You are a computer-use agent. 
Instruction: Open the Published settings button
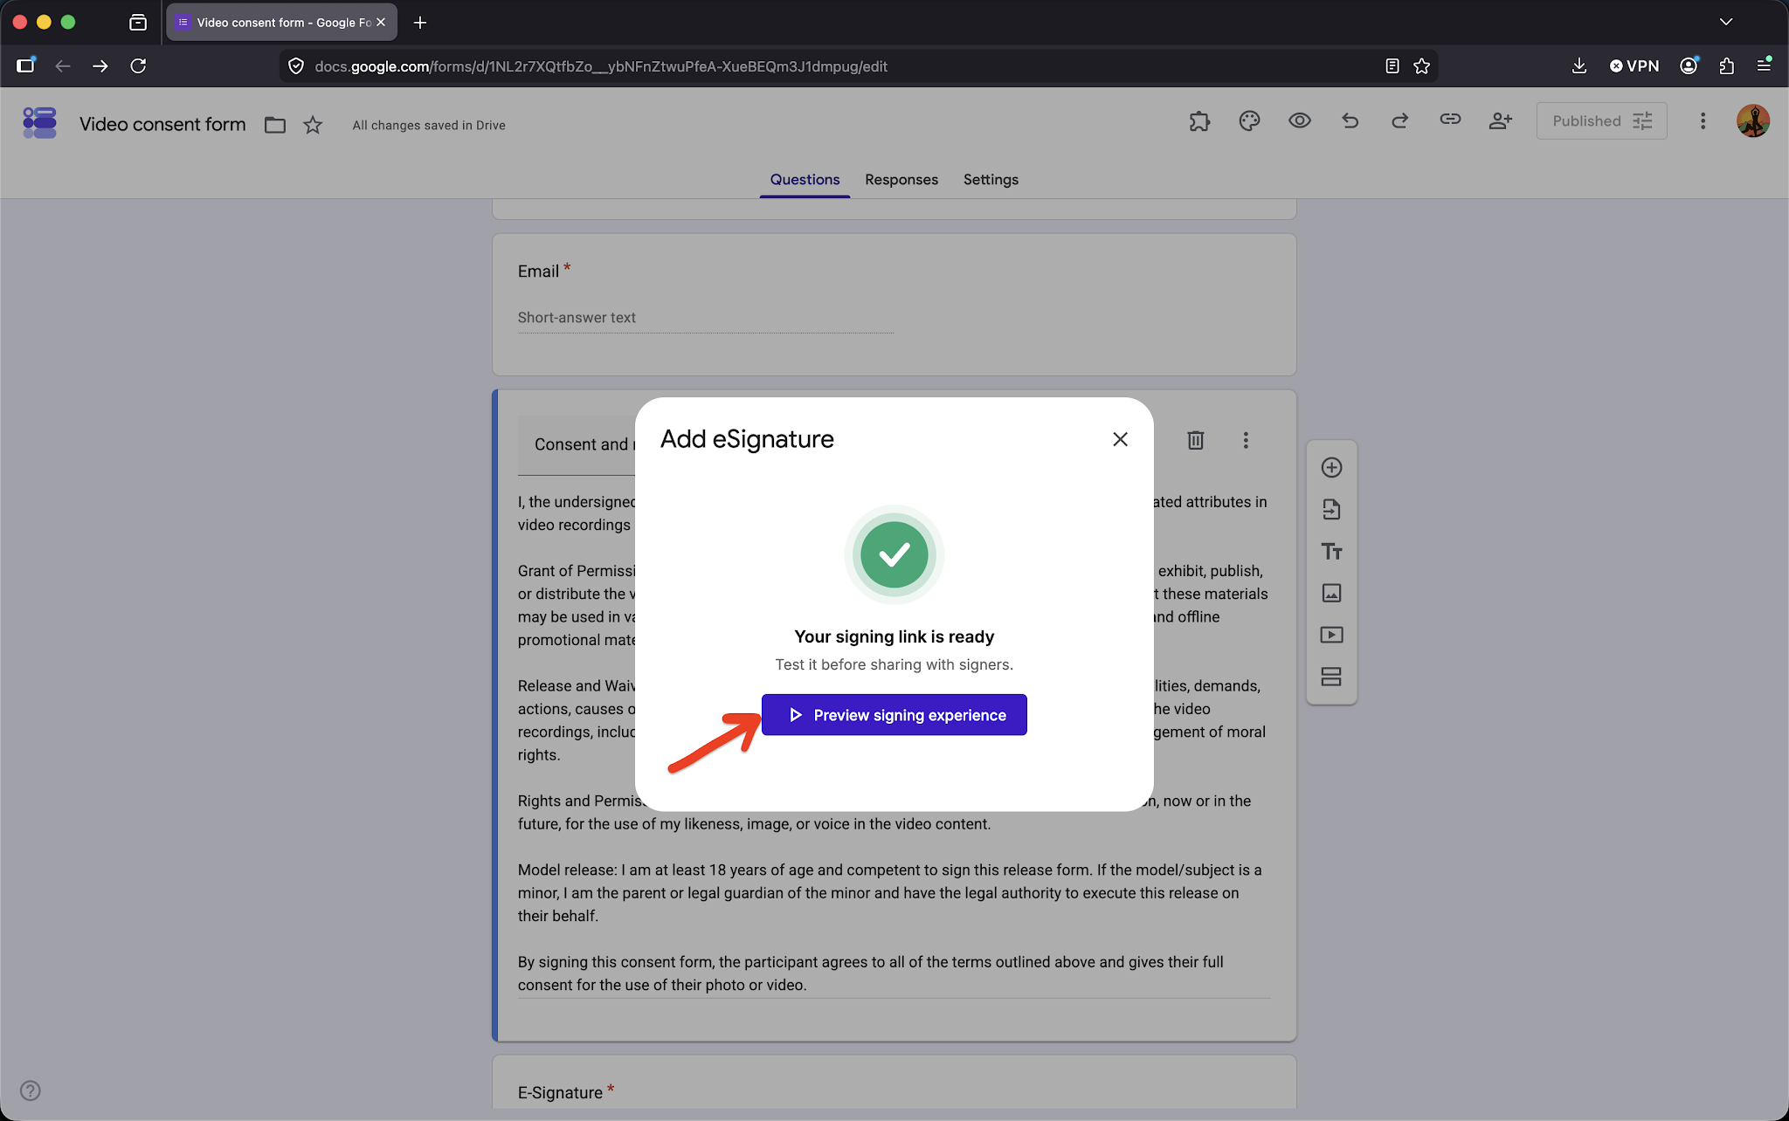tap(1601, 120)
